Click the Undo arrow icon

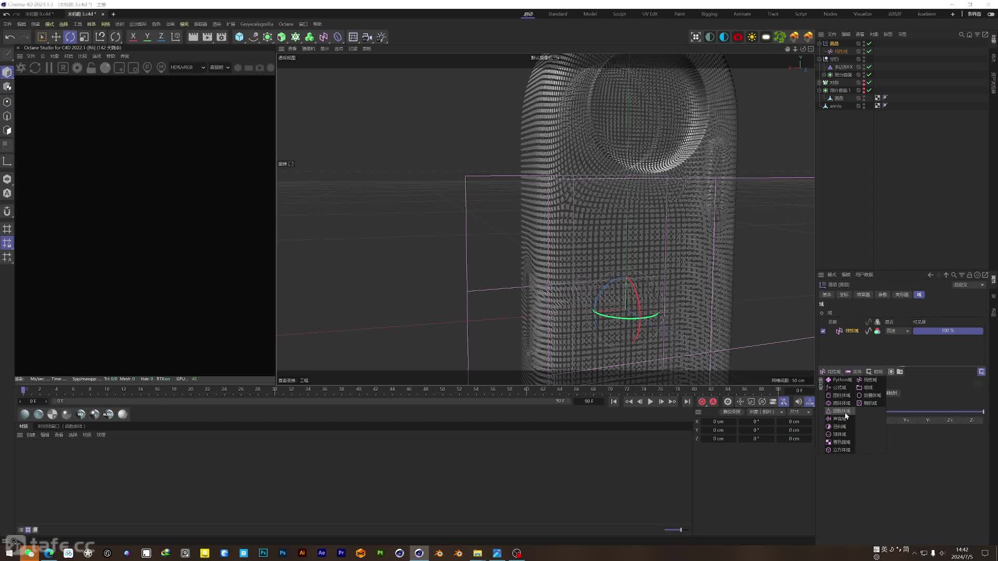coord(9,37)
